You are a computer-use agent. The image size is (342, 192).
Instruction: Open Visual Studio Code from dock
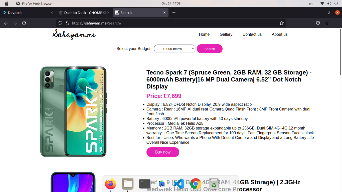click(x=179, y=184)
